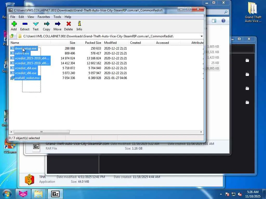
Task: Show hidden tray icons arrow
Action: click(221, 194)
